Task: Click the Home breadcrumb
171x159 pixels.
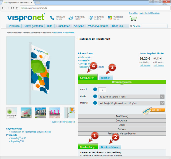Action: [9, 32]
